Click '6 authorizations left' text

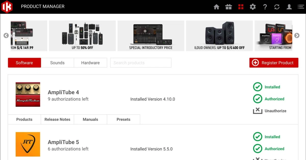68,149
